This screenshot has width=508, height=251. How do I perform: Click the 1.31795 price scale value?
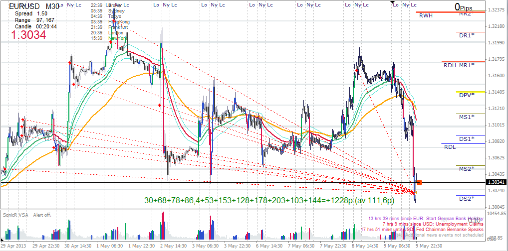coord(498,59)
